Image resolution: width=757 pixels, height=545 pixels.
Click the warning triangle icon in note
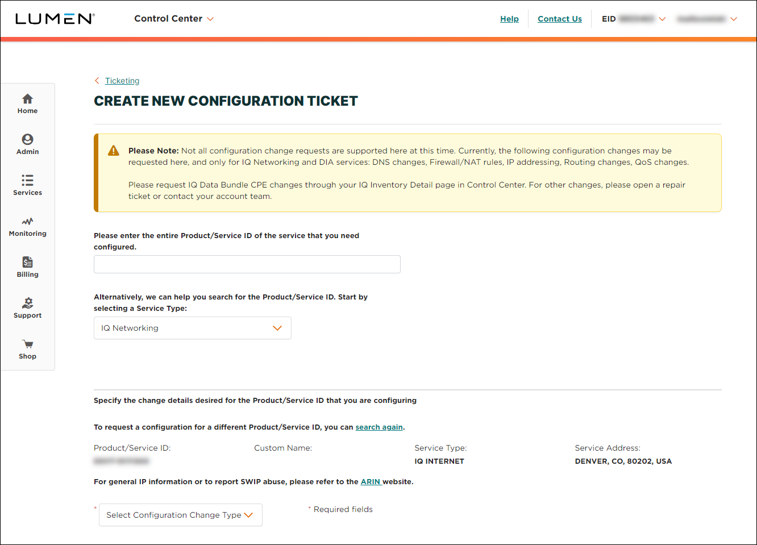point(114,151)
